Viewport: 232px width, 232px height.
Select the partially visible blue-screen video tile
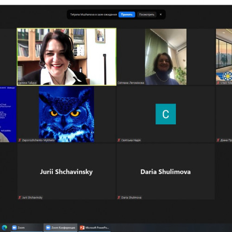tap(8, 114)
